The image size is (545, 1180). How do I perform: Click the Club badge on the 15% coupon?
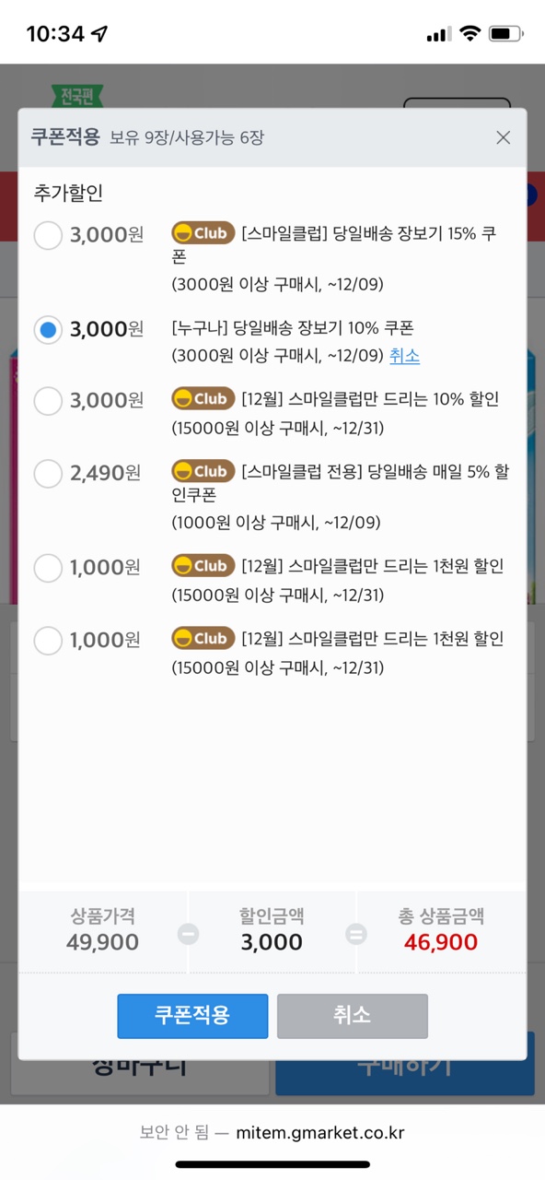point(203,233)
